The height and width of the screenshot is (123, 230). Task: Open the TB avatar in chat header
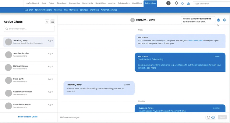[x=133, y=20]
